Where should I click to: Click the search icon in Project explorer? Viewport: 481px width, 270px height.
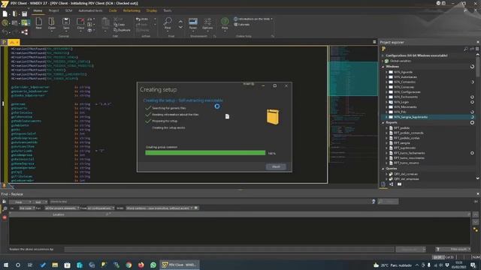tap(466, 49)
